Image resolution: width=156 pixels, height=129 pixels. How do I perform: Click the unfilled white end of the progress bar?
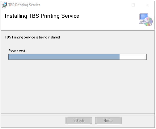tap(133, 57)
